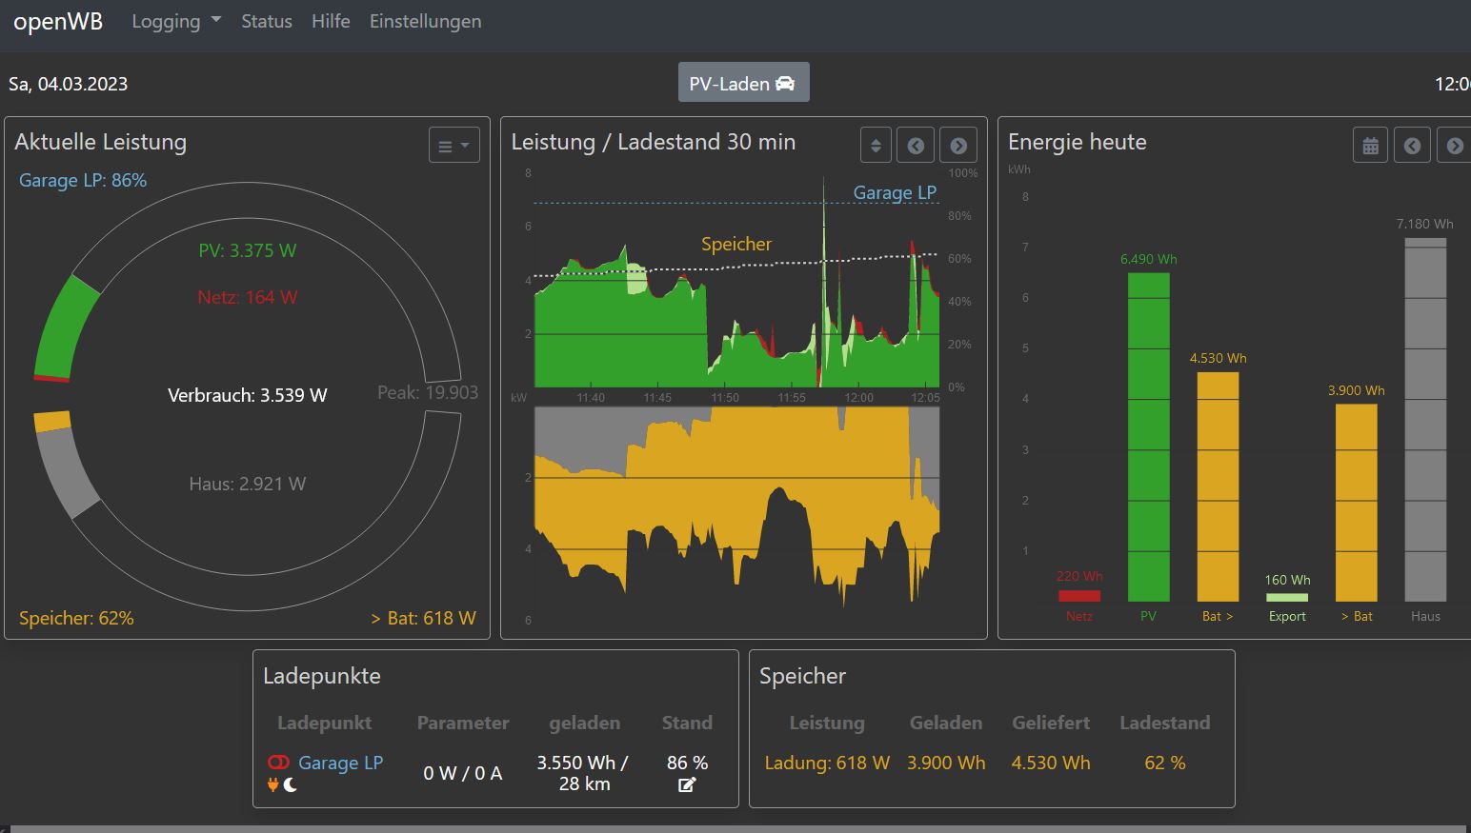Show next day in Energie heute
Image resolution: width=1471 pixels, height=833 pixels.
coord(1455,146)
